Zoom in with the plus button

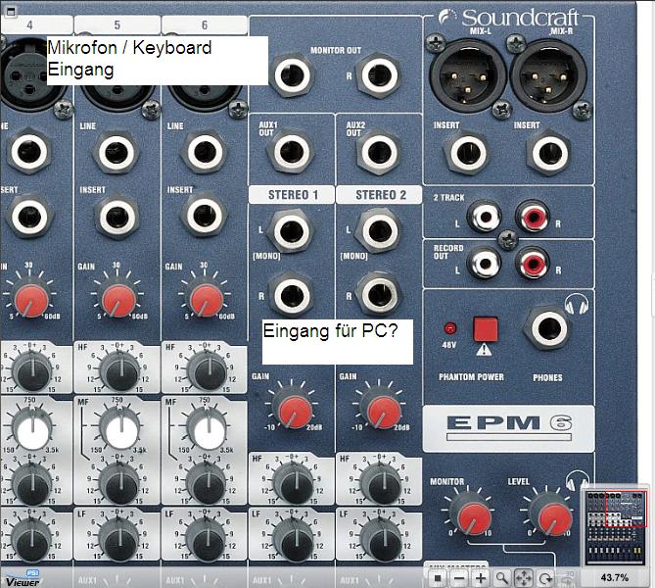[x=481, y=578]
